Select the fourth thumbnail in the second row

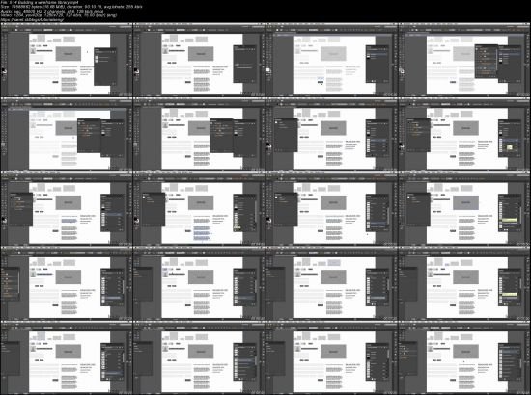tap(464, 134)
